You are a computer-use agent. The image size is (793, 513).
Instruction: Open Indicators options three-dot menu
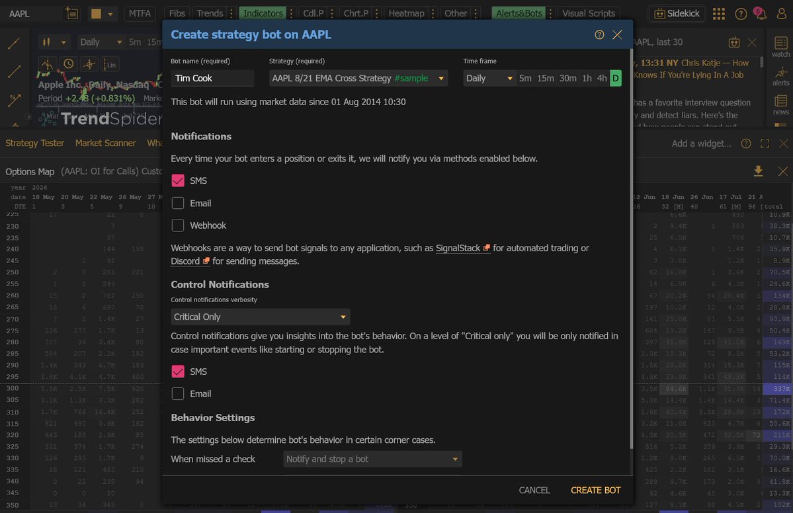(x=291, y=14)
